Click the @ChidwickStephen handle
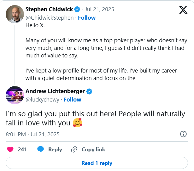The width and height of the screenshot is (194, 171). point(50,18)
